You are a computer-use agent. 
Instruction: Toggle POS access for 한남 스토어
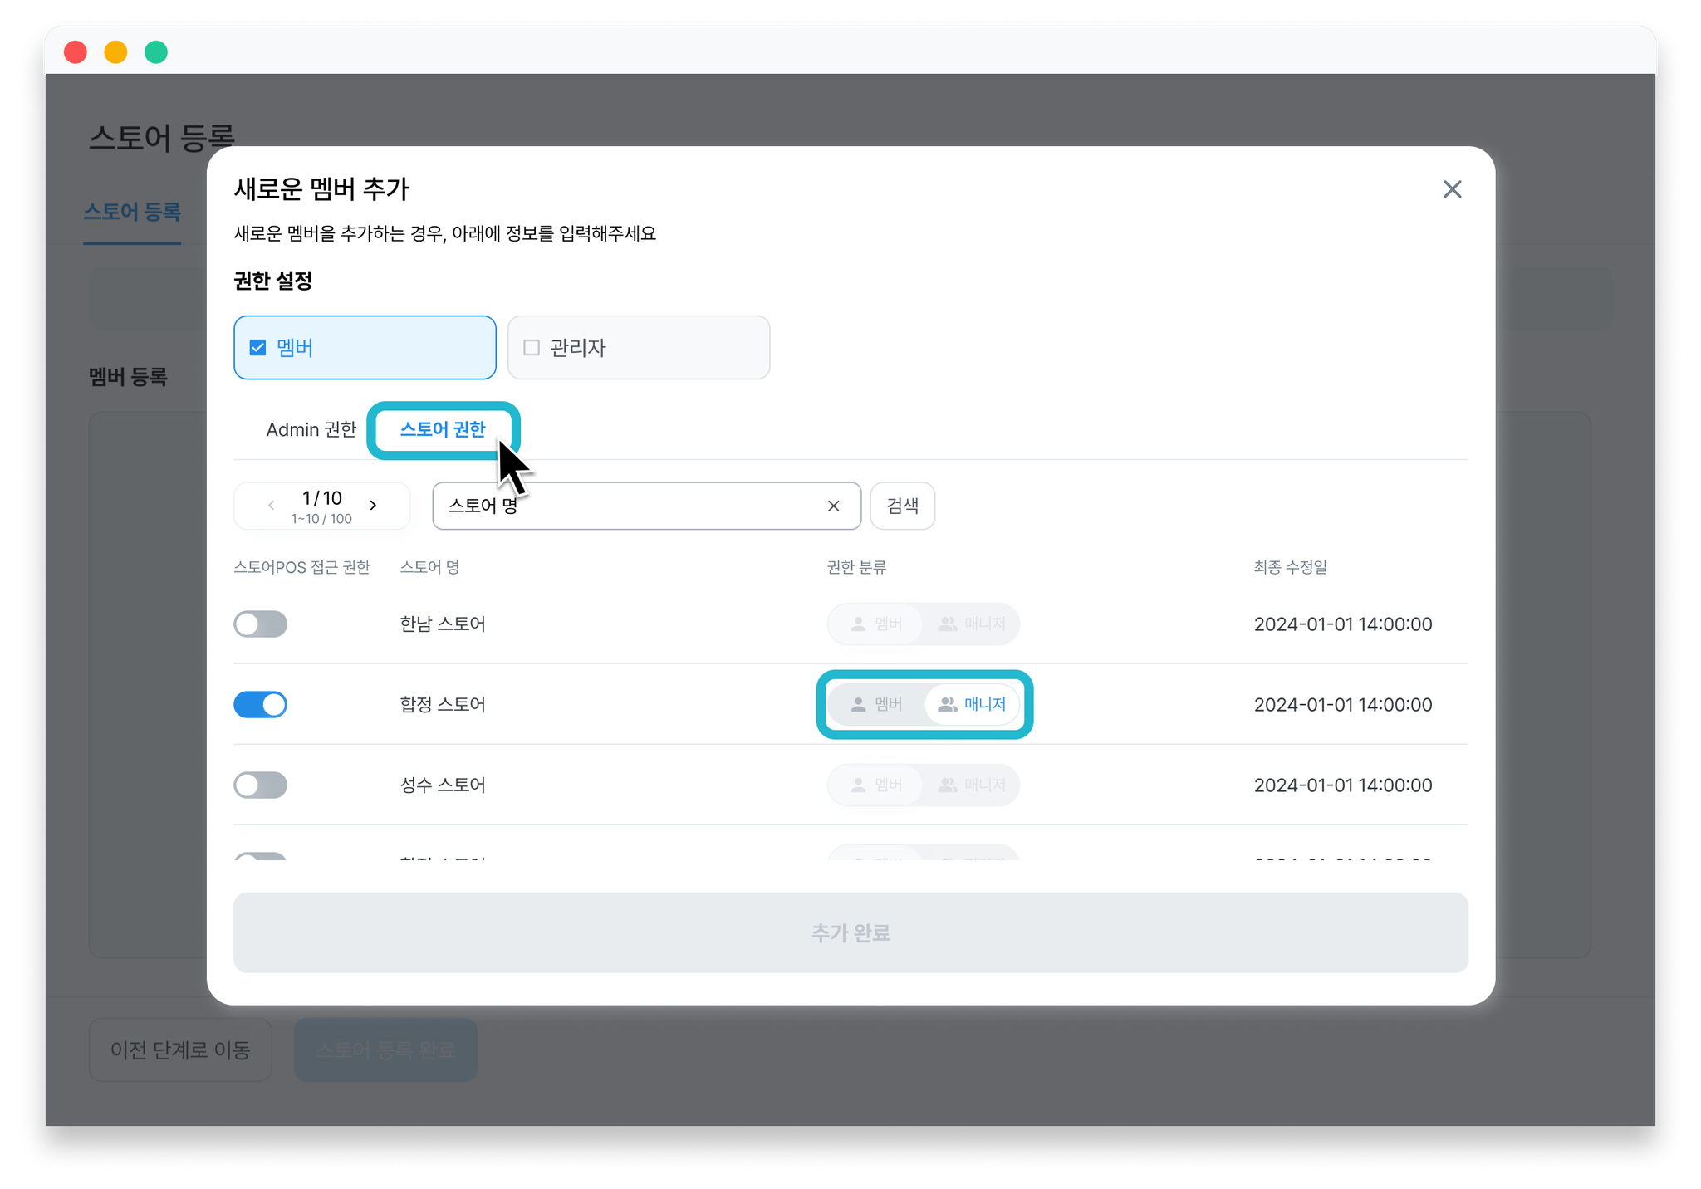(260, 624)
